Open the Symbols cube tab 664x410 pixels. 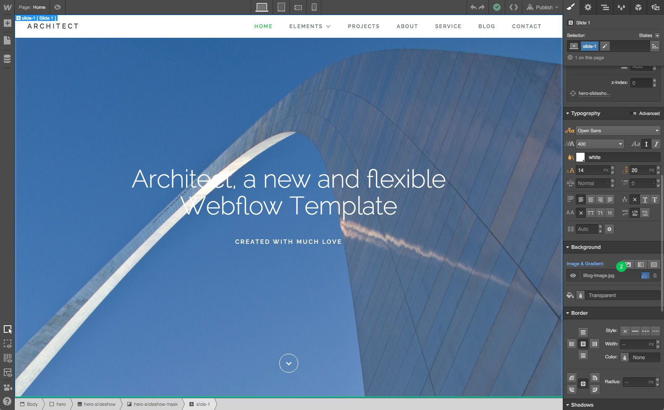(638, 7)
